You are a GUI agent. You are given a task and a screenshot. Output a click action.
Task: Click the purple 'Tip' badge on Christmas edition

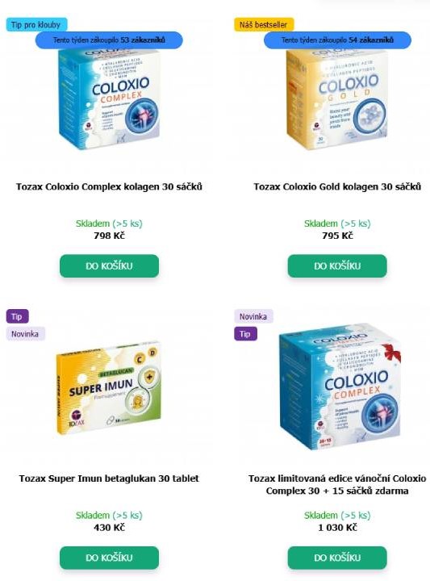pos(245,334)
